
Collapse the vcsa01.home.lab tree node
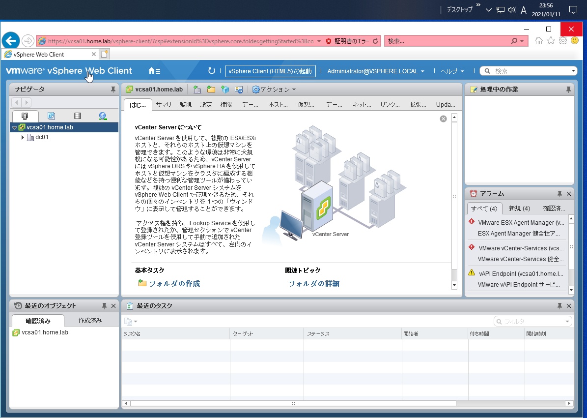[x=15, y=127]
